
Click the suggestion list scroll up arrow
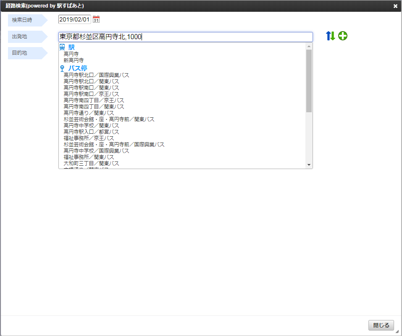coord(309,46)
